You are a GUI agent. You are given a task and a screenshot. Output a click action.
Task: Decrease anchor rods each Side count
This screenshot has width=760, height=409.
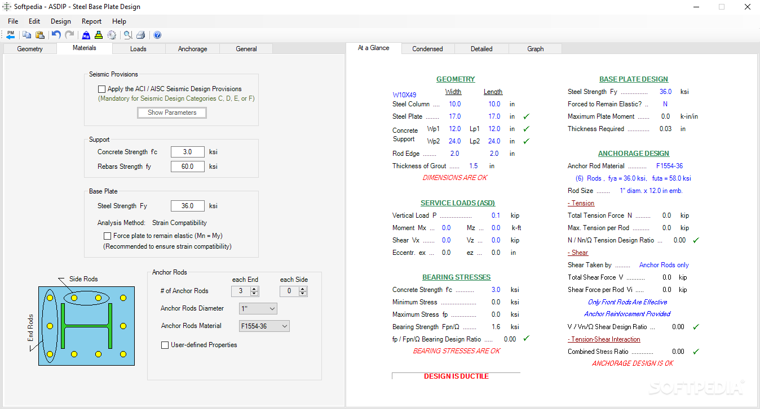click(x=303, y=294)
